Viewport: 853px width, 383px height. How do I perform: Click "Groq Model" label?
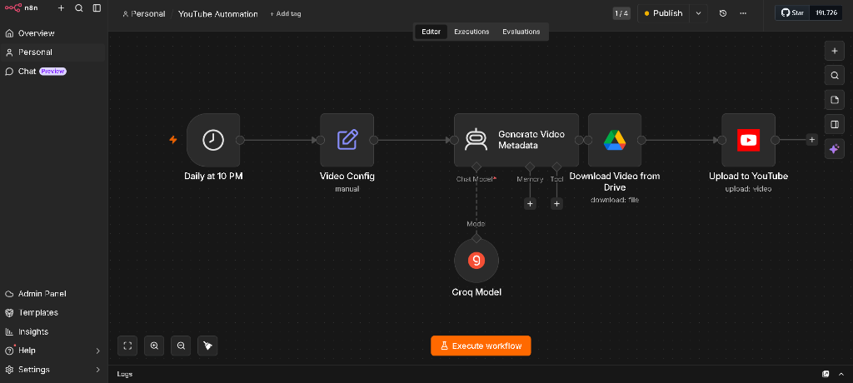pyautogui.click(x=476, y=292)
